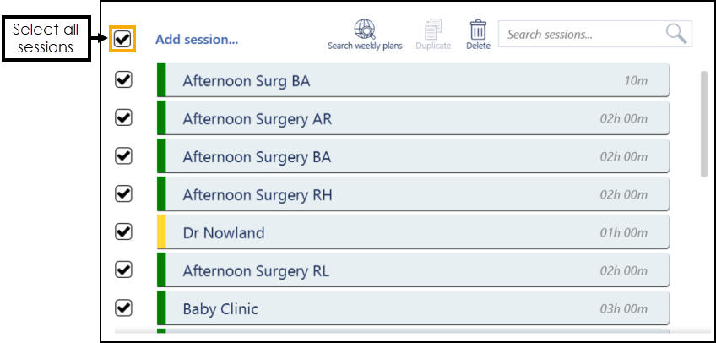Click the vertical scrollbar thumb
The image size is (716, 343).
(x=702, y=122)
